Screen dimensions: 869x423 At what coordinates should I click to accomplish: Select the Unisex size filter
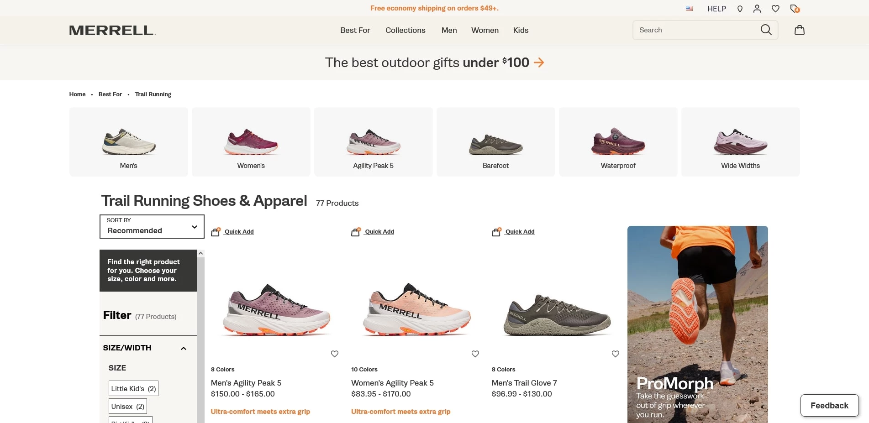click(x=127, y=406)
